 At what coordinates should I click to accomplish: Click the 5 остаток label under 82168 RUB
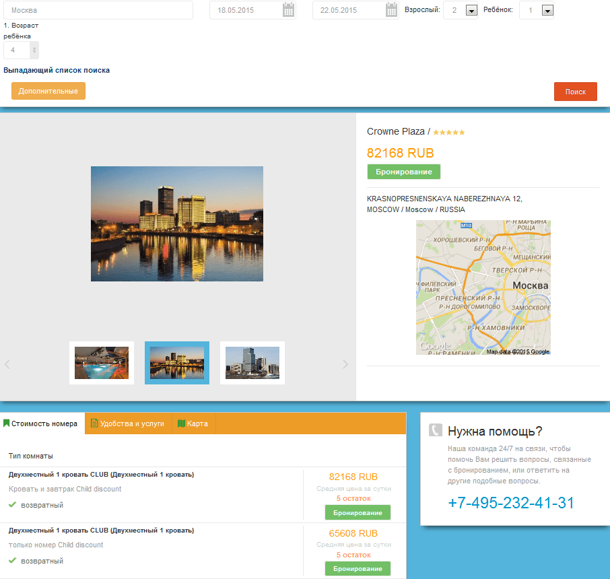tap(353, 498)
